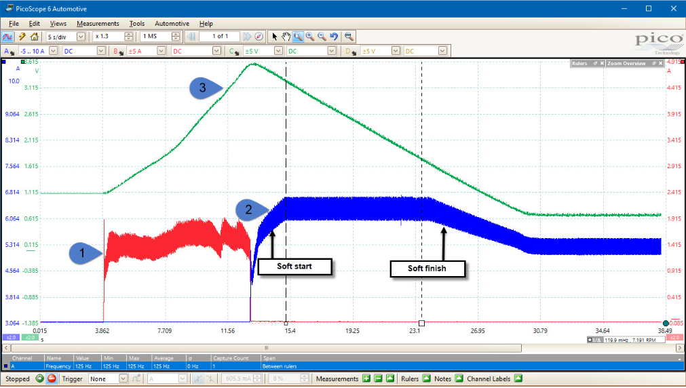Click the horizontal scrollbar thumb
Image resolution: width=686 pixels, height=388 pixels.
(266, 348)
